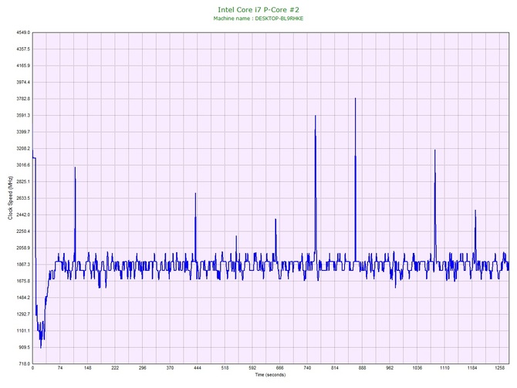This screenshot has height=388, width=517.
Task: Click the 3399.7 y-axis value
Action: [23, 132]
